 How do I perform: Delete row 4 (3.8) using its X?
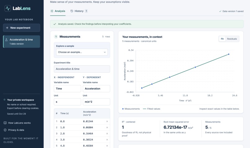click(107, 140)
